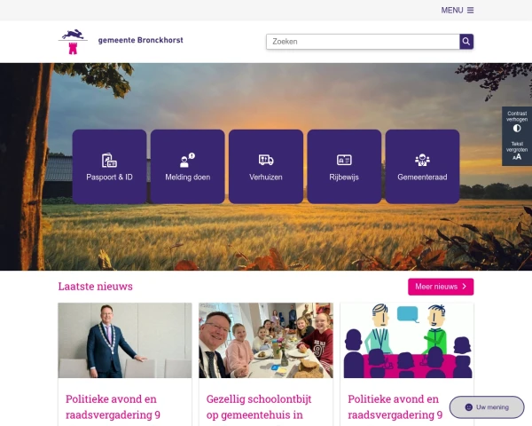Click the Laatste nieuws heading
This screenshot has width=532, height=426.
(x=96, y=287)
